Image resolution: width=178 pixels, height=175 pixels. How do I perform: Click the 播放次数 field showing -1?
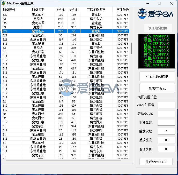tap(166, 131)
